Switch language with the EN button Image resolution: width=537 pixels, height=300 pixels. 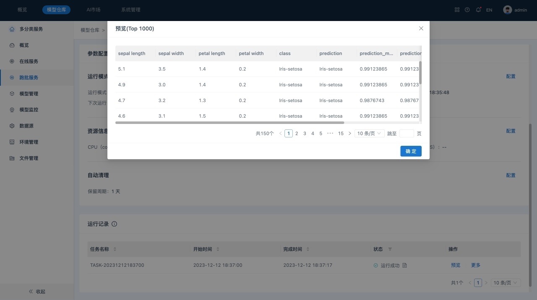[x=489, y=10]
